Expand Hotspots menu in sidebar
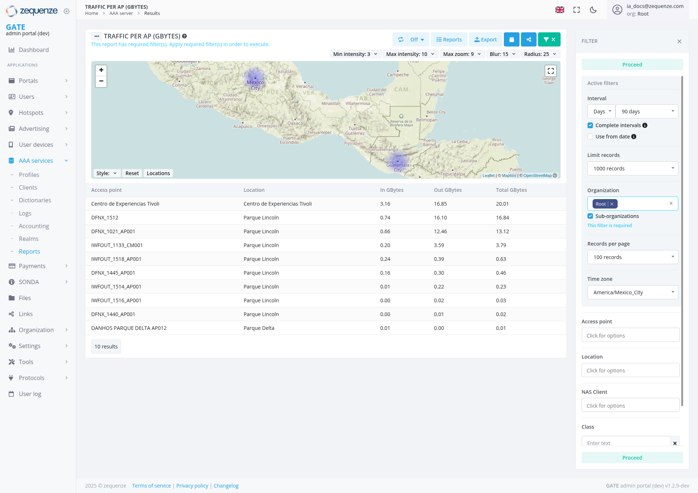This screenshot has width=698, height=493. 38,113
